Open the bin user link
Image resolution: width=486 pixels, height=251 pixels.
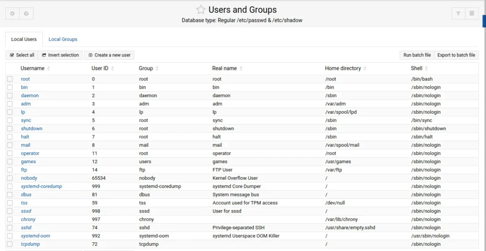[x=24, y=87]
